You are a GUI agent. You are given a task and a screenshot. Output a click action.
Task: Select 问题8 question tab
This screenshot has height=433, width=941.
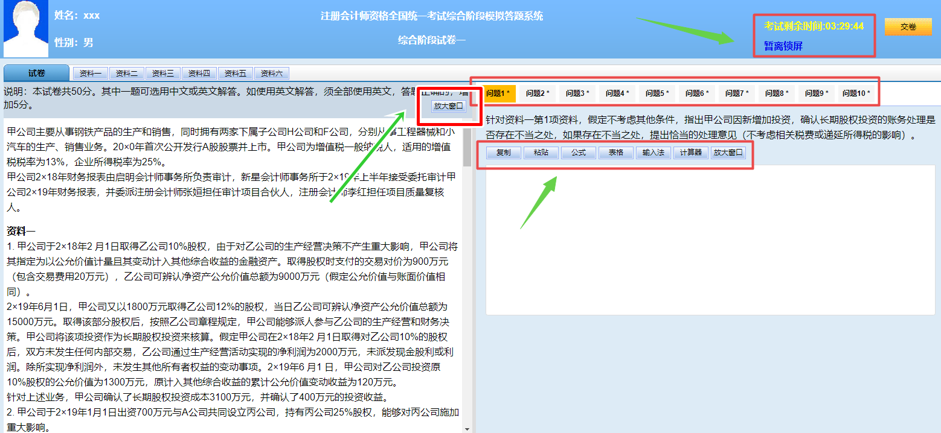pos(777,93)
